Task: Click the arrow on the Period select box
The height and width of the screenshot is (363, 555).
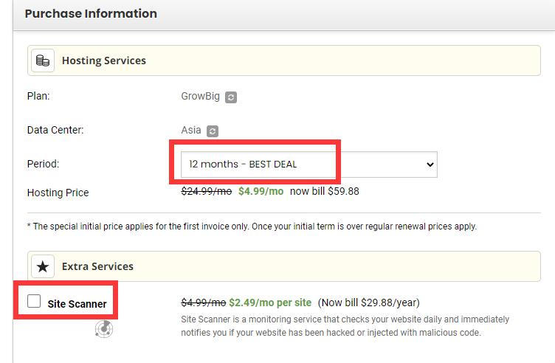Action: 430,165
